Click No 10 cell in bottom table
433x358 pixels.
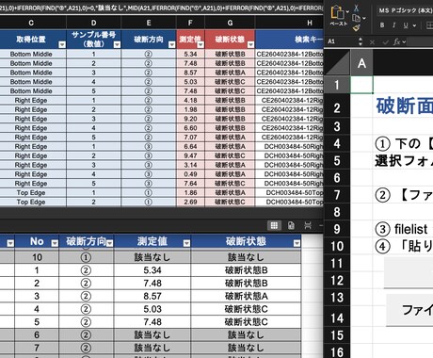(x=37, y=257)
